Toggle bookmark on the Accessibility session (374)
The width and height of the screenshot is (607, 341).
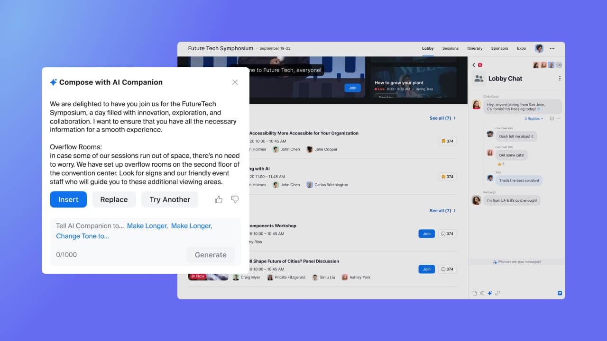[x=447, y=141]
